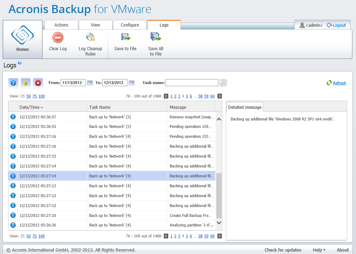356x254 pixels.
Task: Select 'Remove snapshot (snap...' message row
Action: point(112,117)
